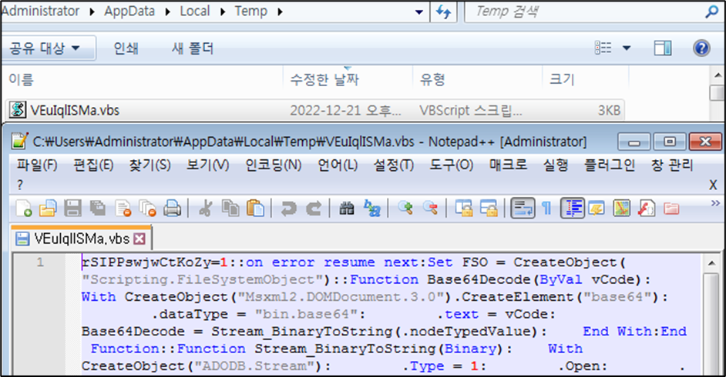Paste from clipboard using toolbar
Image resolution: width=726 pixels, height=377 pixels.
coord(255,209)
